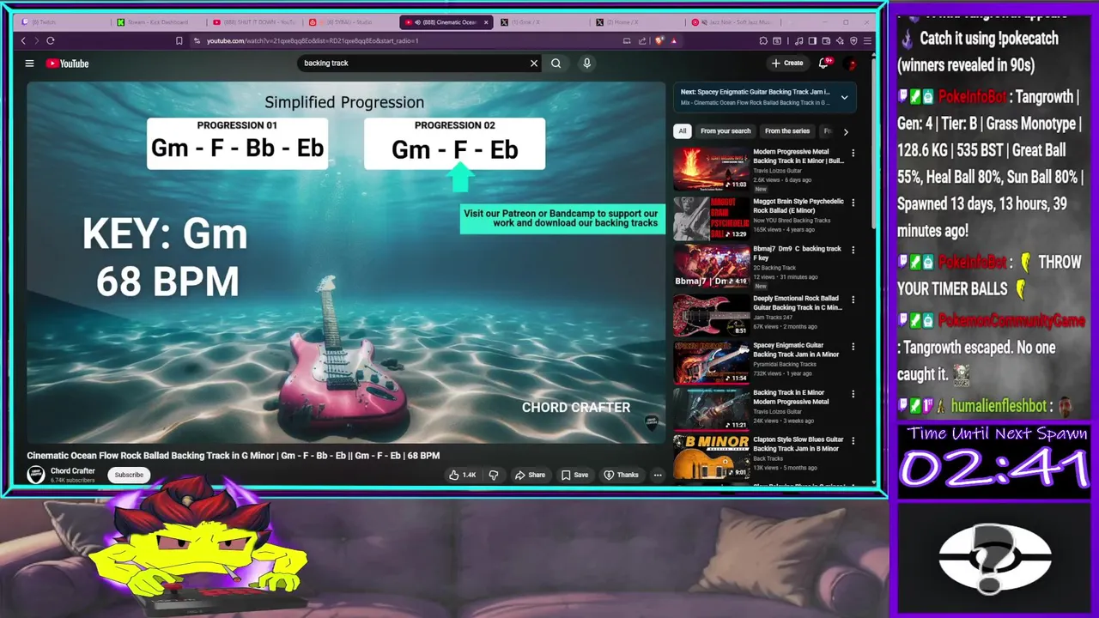Viewport: 1099px width, 618px height.
Task: Save the video to a playlist
Action: pos(574,475)
